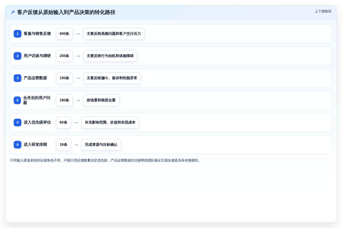Click the 250条 count chip

(64, 56)
